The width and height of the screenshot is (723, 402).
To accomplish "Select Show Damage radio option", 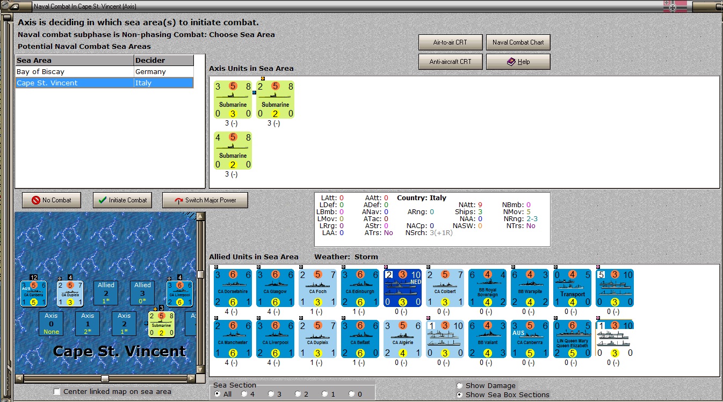I will point(459,385).
